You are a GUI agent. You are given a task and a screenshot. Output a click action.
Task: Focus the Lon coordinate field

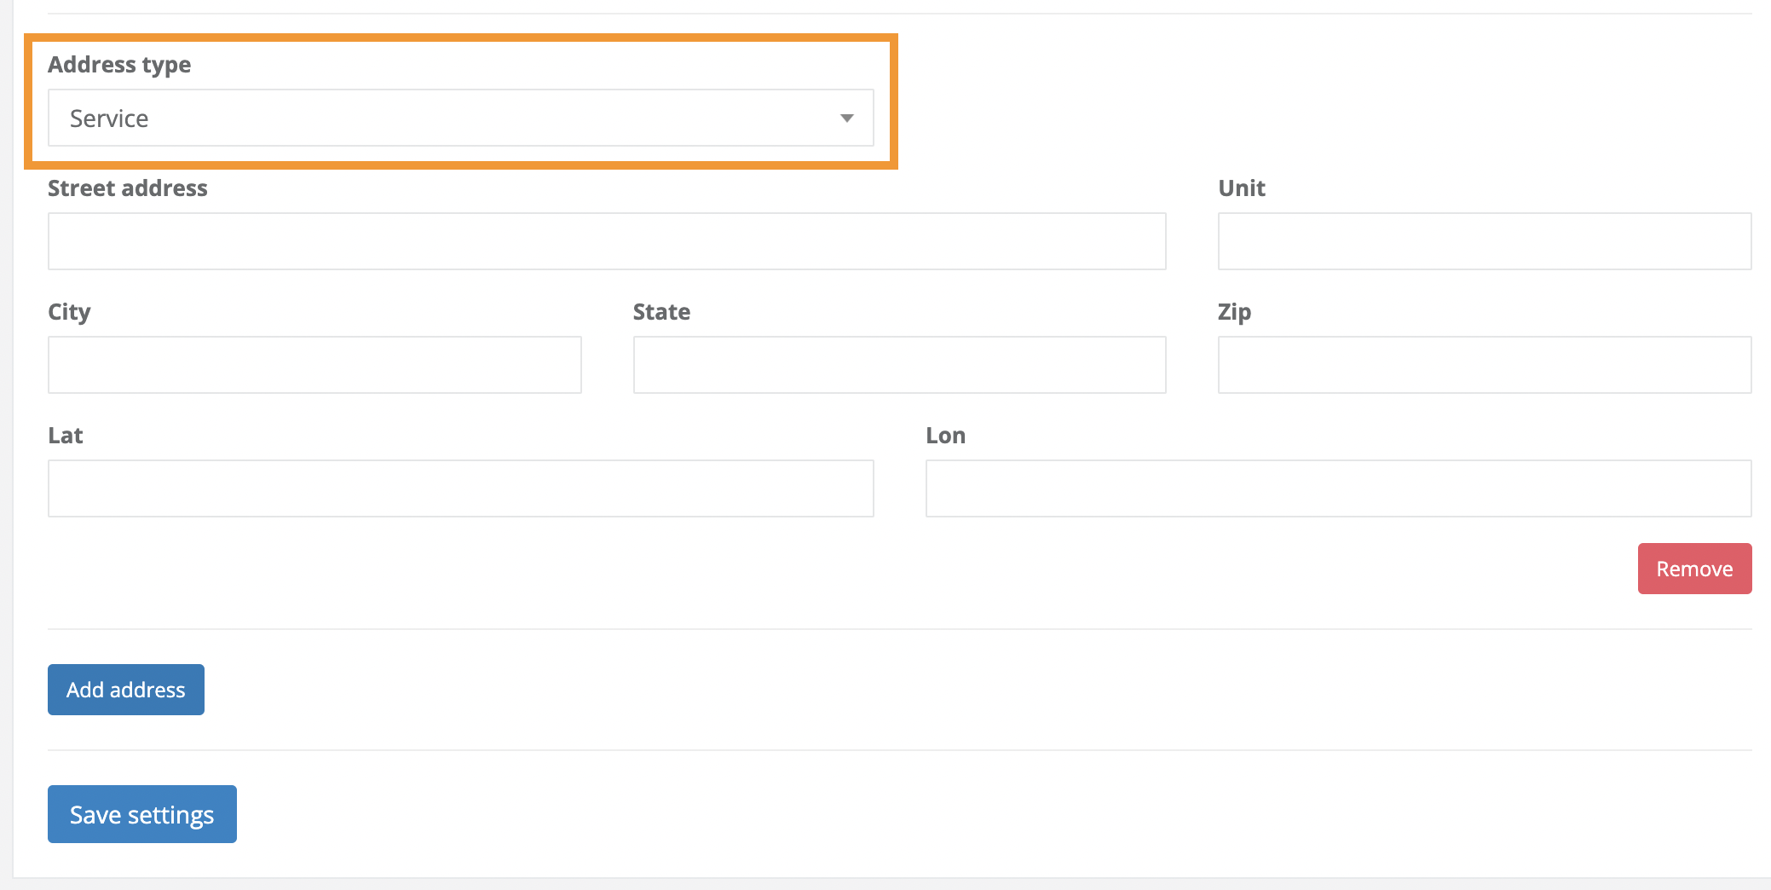click(x=1338, y=488)
